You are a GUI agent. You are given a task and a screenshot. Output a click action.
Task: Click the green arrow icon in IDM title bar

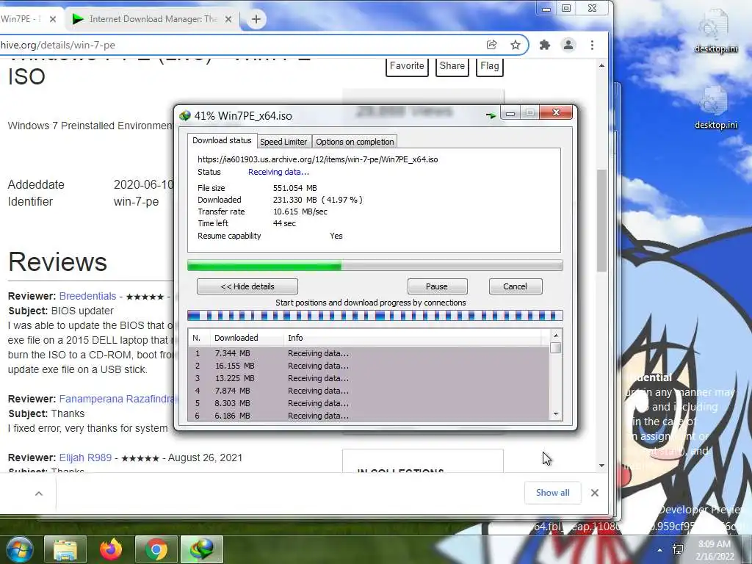click(x=490, y=115)
